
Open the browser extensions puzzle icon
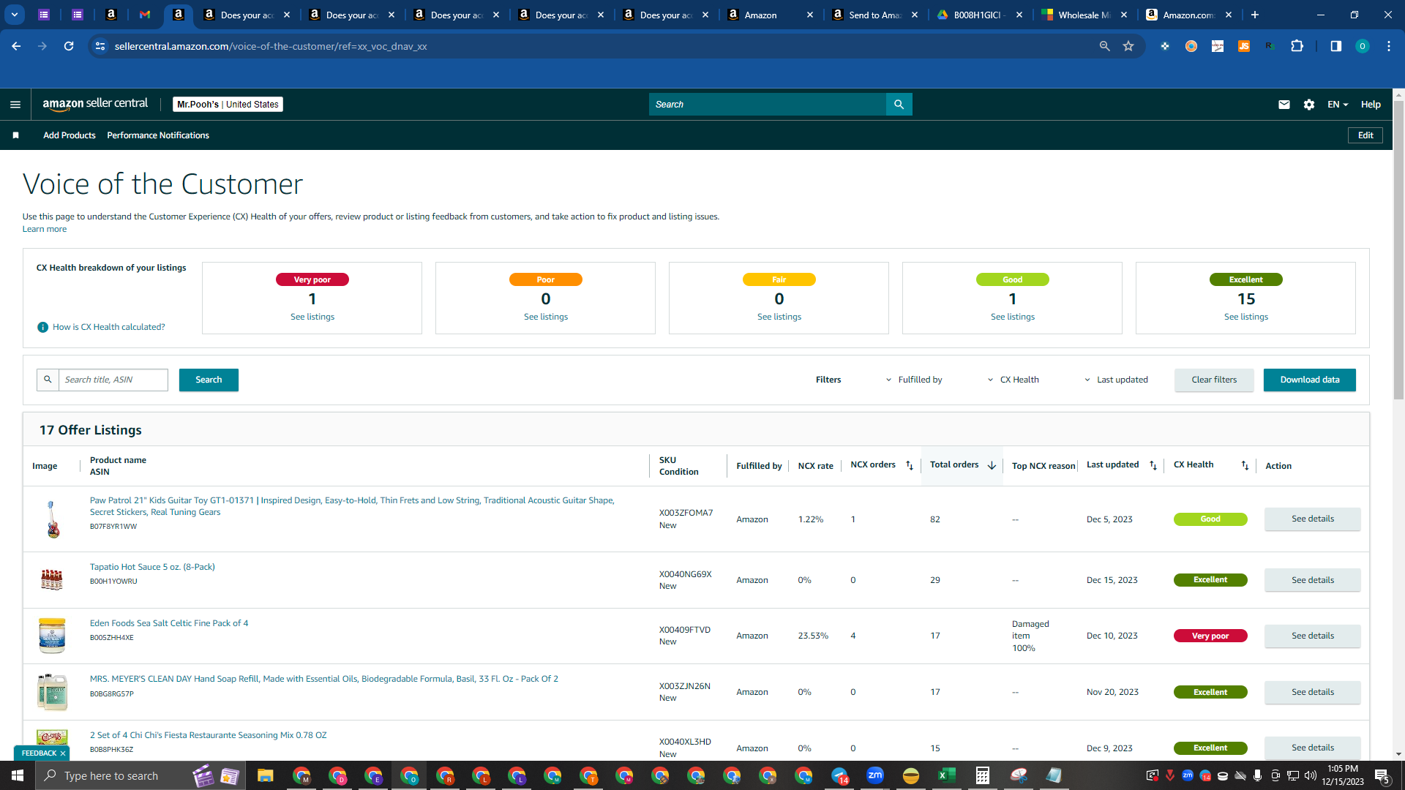click(x=1297, y=46)
